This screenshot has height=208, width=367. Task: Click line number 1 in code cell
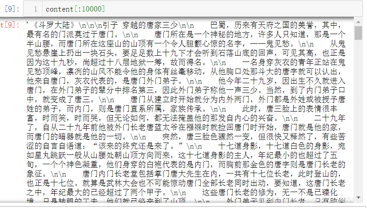click(36, 9)
